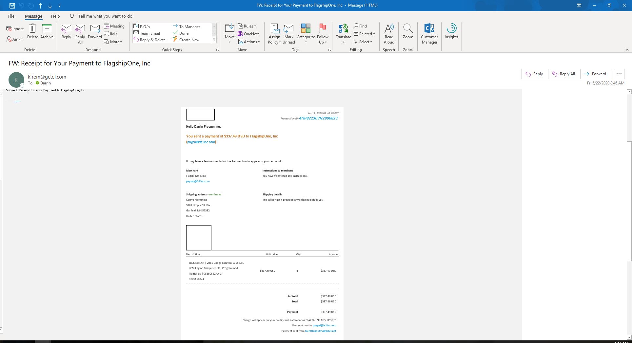
Task: Open the More respond actions dropdown
Action: tap(113, 42)
